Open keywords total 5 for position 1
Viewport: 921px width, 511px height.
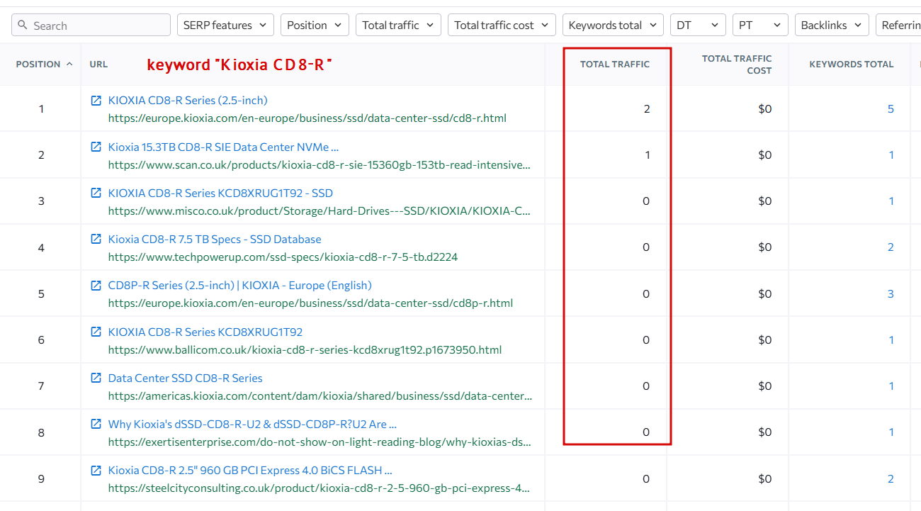(x=891, y=109)
